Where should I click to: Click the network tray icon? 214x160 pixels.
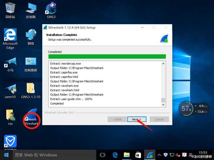coord(172,155)
